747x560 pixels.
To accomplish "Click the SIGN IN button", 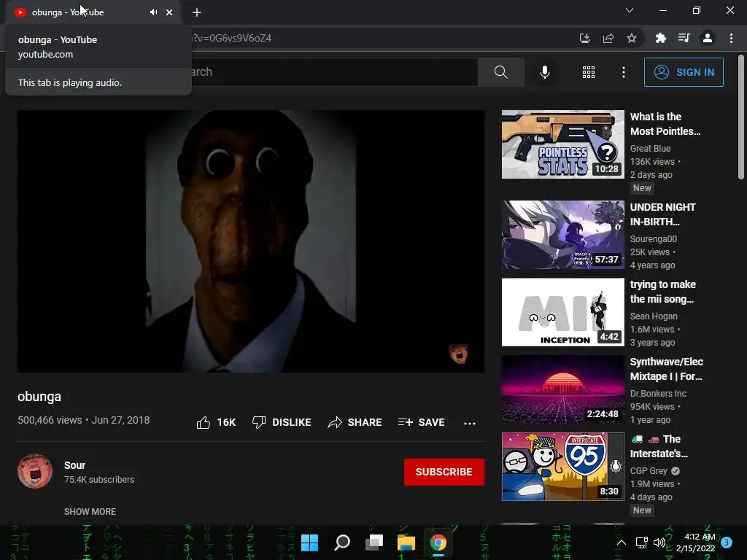I will pos(684,72).
